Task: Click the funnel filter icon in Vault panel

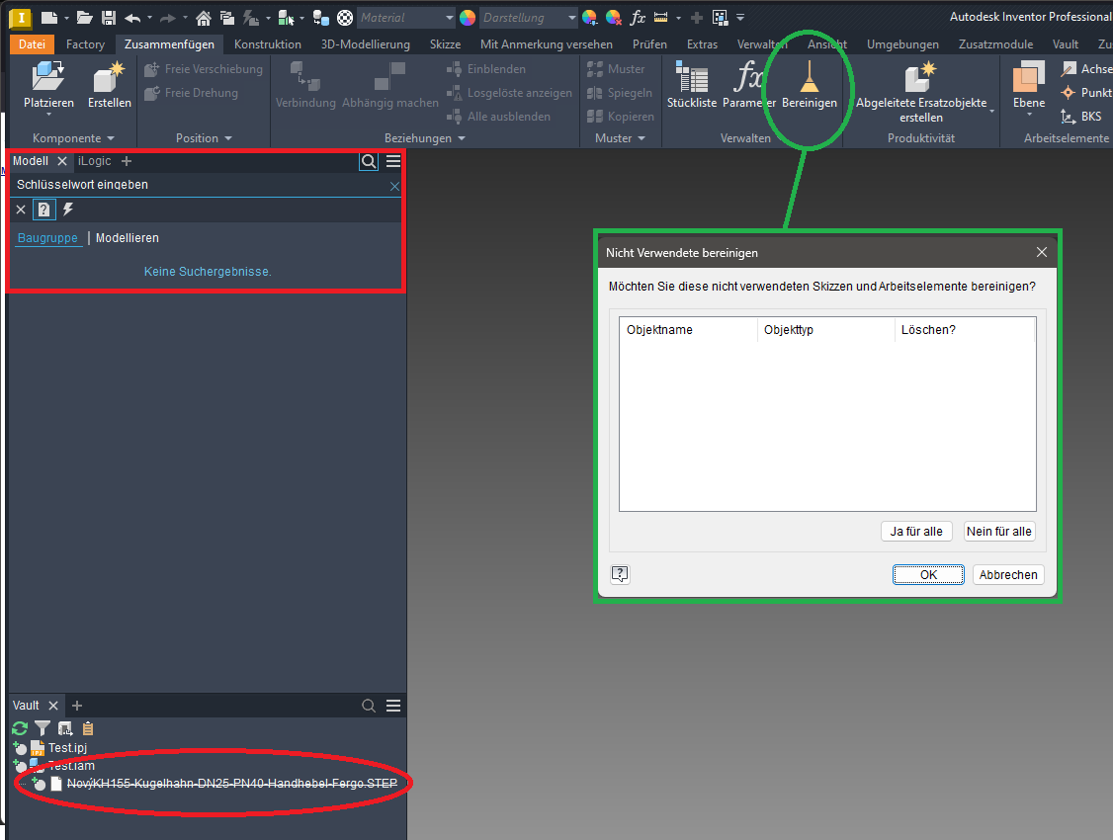Action: click(x=43, y=728)
